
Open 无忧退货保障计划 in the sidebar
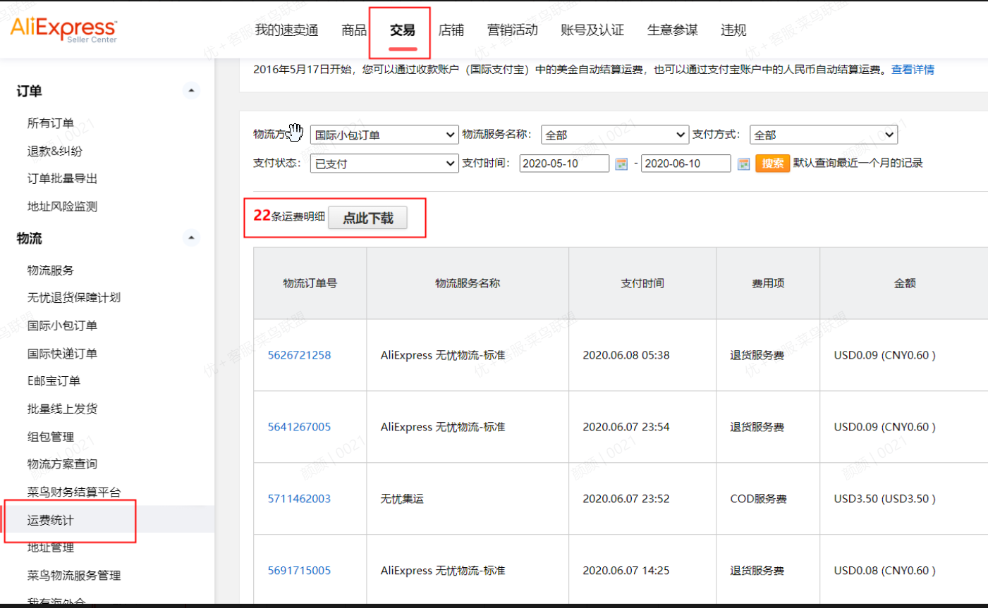(x=74, y=298)
